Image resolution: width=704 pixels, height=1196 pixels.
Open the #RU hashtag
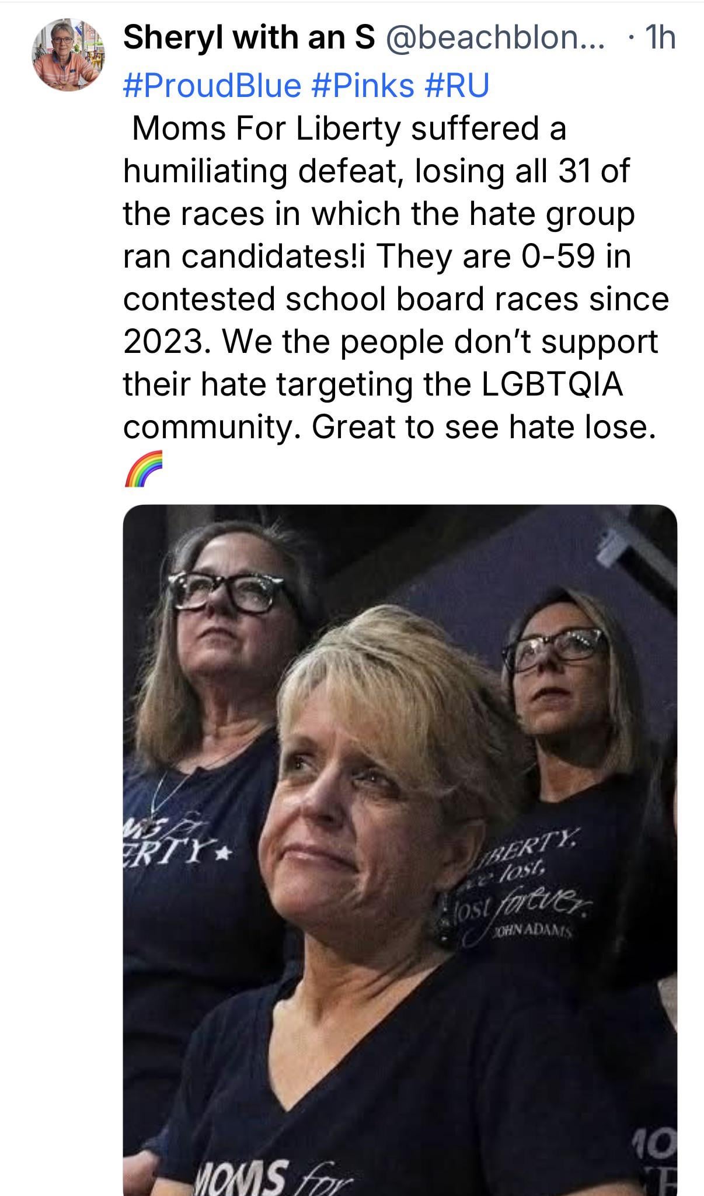coord(456,85)
